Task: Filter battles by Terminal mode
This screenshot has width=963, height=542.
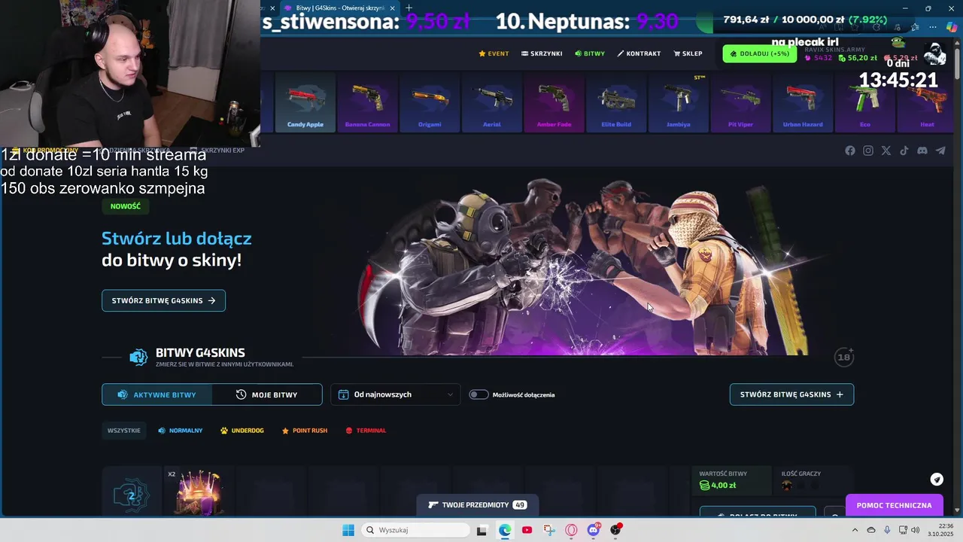Action: tap(366, 431)
